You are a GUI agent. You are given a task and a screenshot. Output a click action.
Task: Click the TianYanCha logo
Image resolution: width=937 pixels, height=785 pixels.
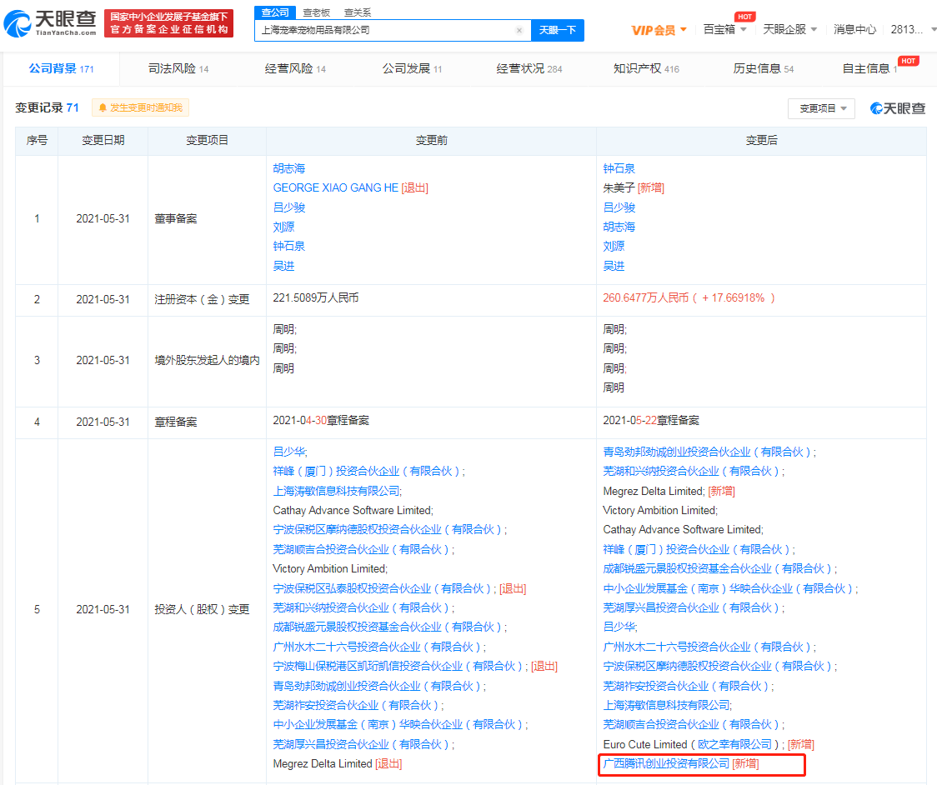tap(50, 22)
